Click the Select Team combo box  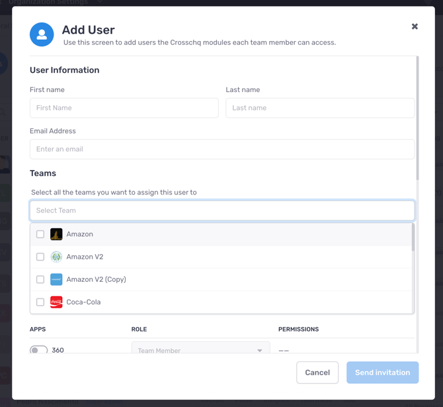coord(222,210)
